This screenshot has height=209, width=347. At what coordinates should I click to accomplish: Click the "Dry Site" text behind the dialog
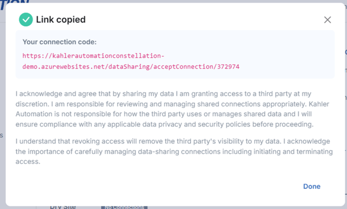pos(63,206)
